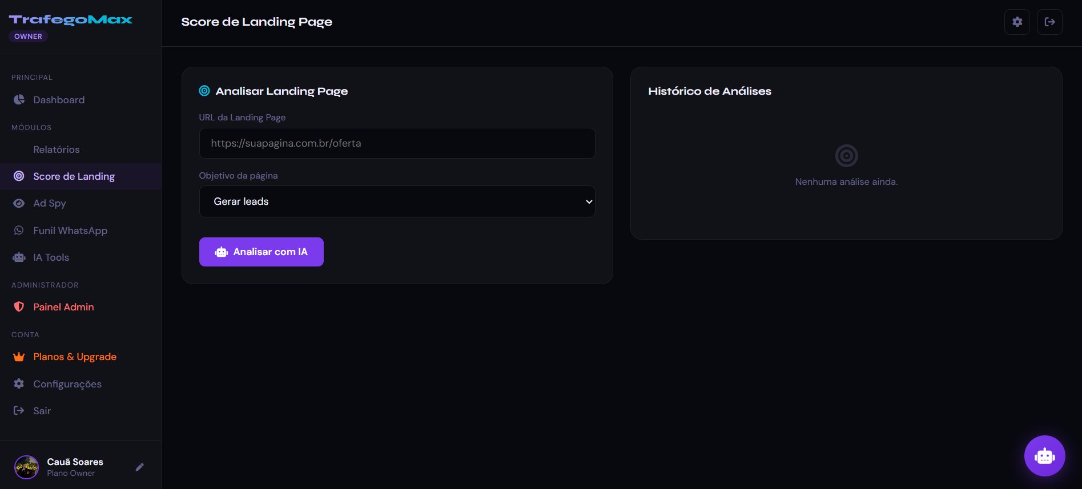
Task: Open the Dashboard menu item
Action: click(x=81, y=100)
